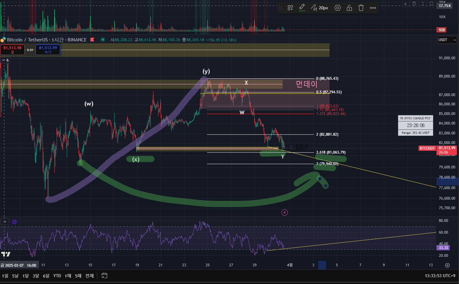
Task: Open the go-to-date calendar icon
Action: click(104, 276)
